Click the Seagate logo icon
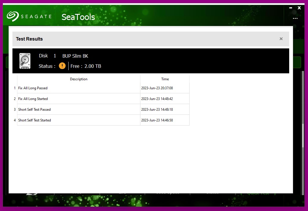 tap(13, 17)
